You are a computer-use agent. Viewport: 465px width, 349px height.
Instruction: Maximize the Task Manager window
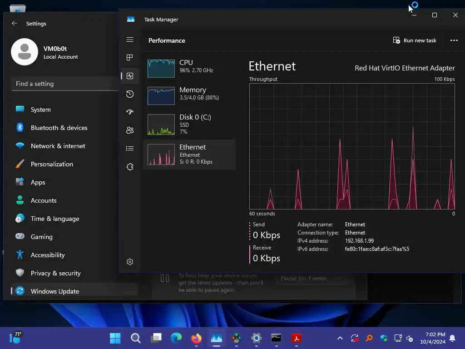click(435, 15)
